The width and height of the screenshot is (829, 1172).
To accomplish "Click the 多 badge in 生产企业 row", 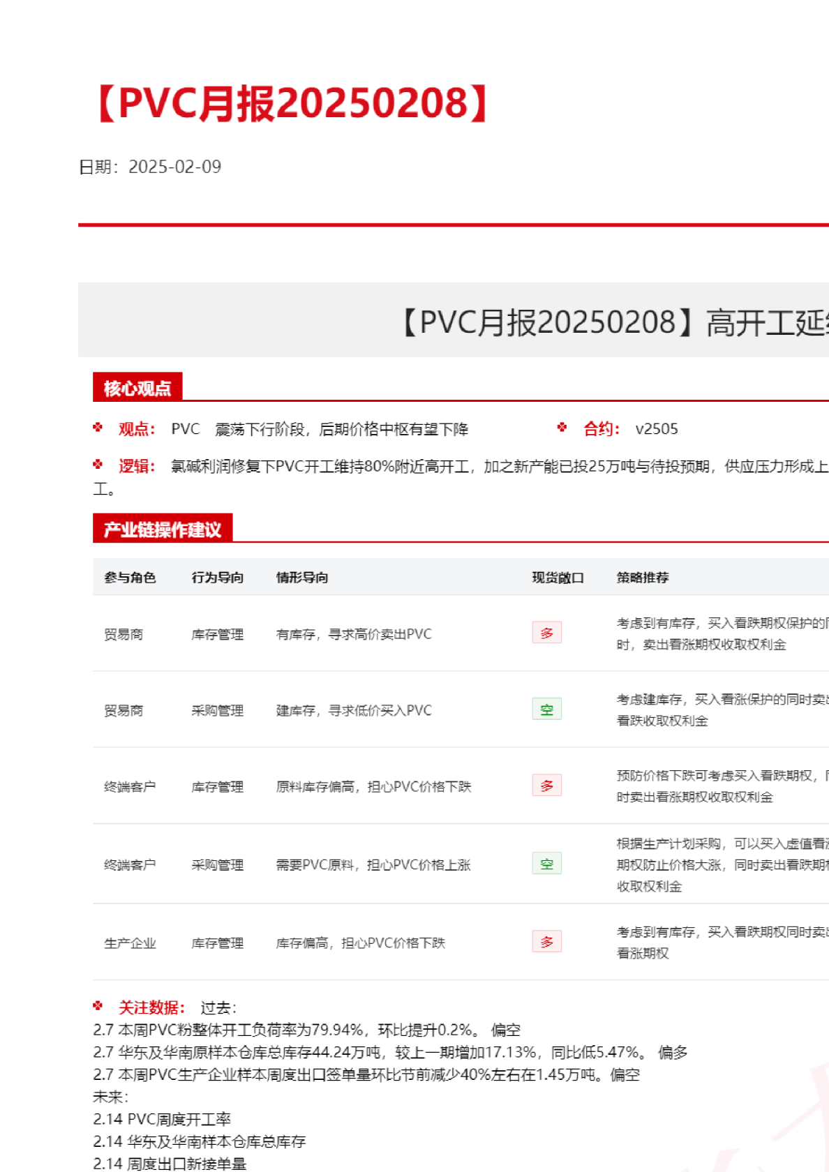I will [x=546, y=942].
